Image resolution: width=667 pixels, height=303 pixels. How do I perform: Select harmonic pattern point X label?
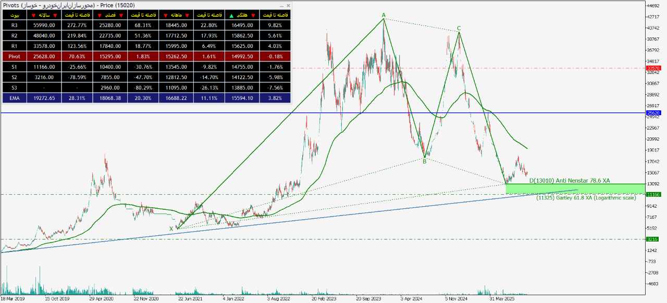pos(171,229)
